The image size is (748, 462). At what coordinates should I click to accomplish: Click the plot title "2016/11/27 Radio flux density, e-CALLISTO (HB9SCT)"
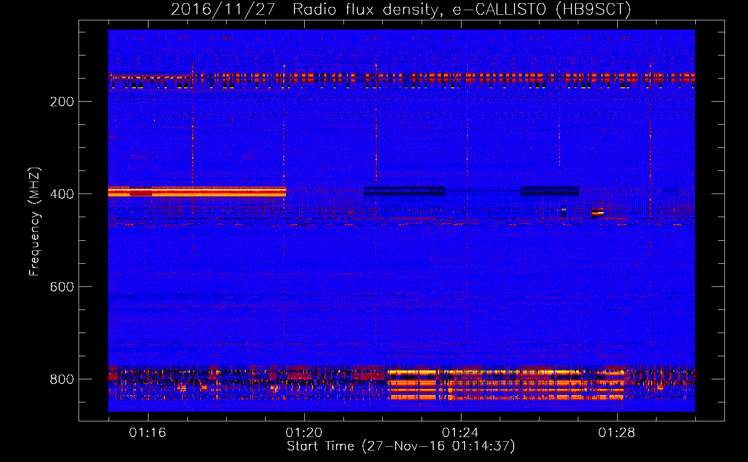(401, 9)
